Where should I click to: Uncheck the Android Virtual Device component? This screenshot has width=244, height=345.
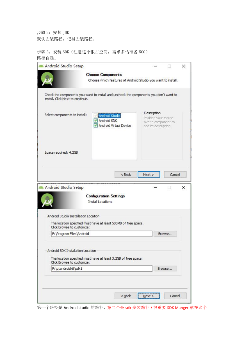pos(96,126)
